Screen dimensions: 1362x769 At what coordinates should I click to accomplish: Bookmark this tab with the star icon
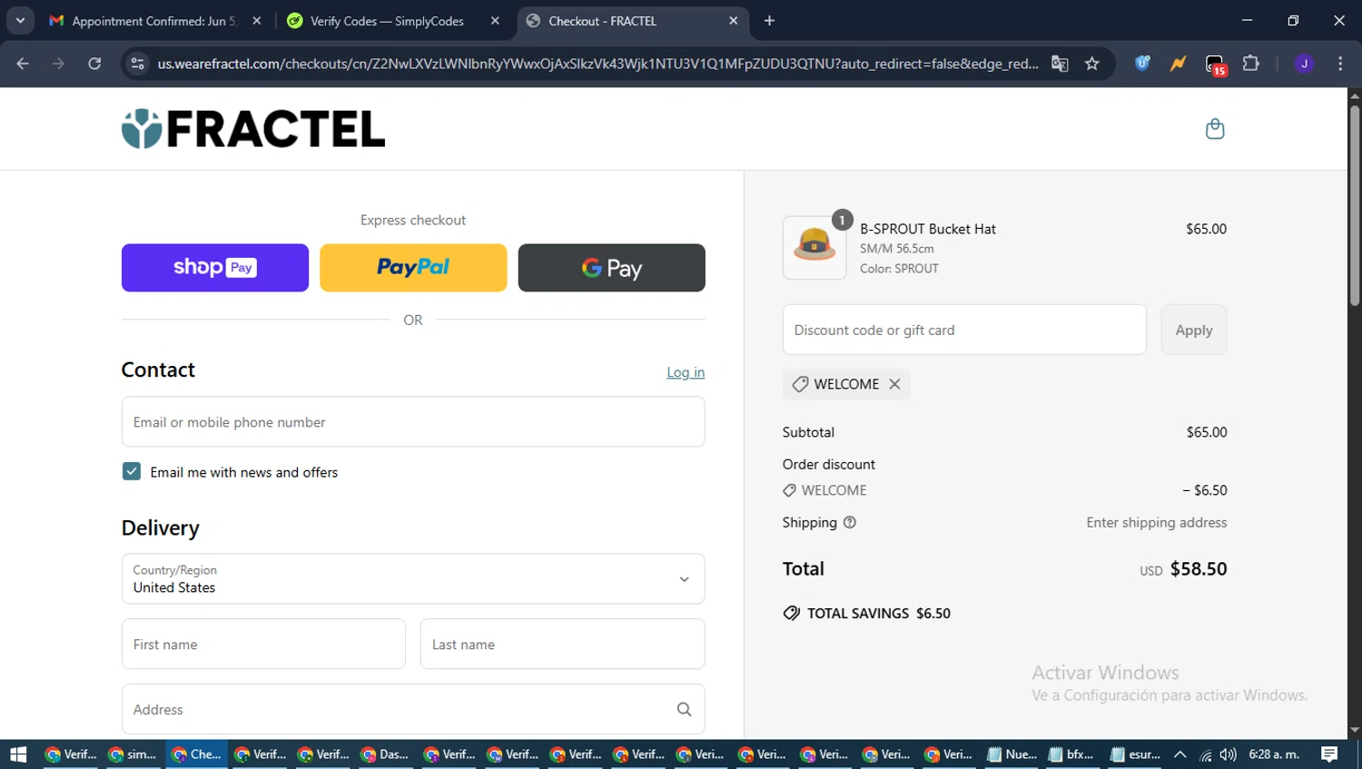pyautogui.click(x=1092, y=64)
